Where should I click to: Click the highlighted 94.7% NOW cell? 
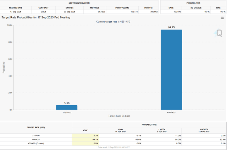click(85, 139)
